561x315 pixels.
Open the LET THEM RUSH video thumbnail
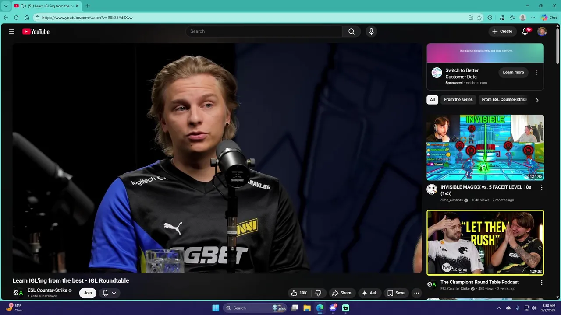485,243
